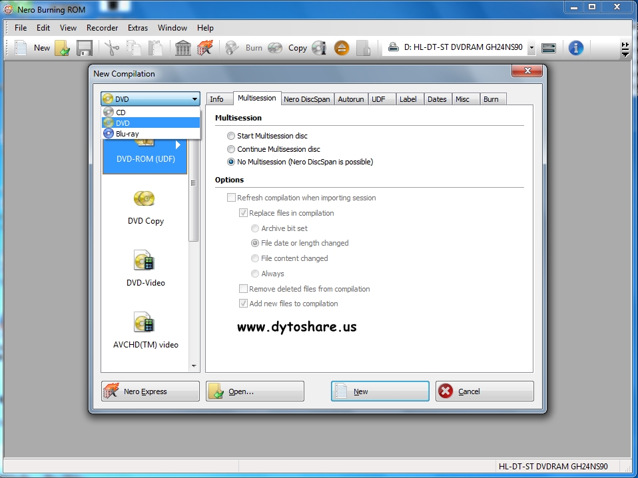Cancel the New Compilation dialog

tap(485, 391)
